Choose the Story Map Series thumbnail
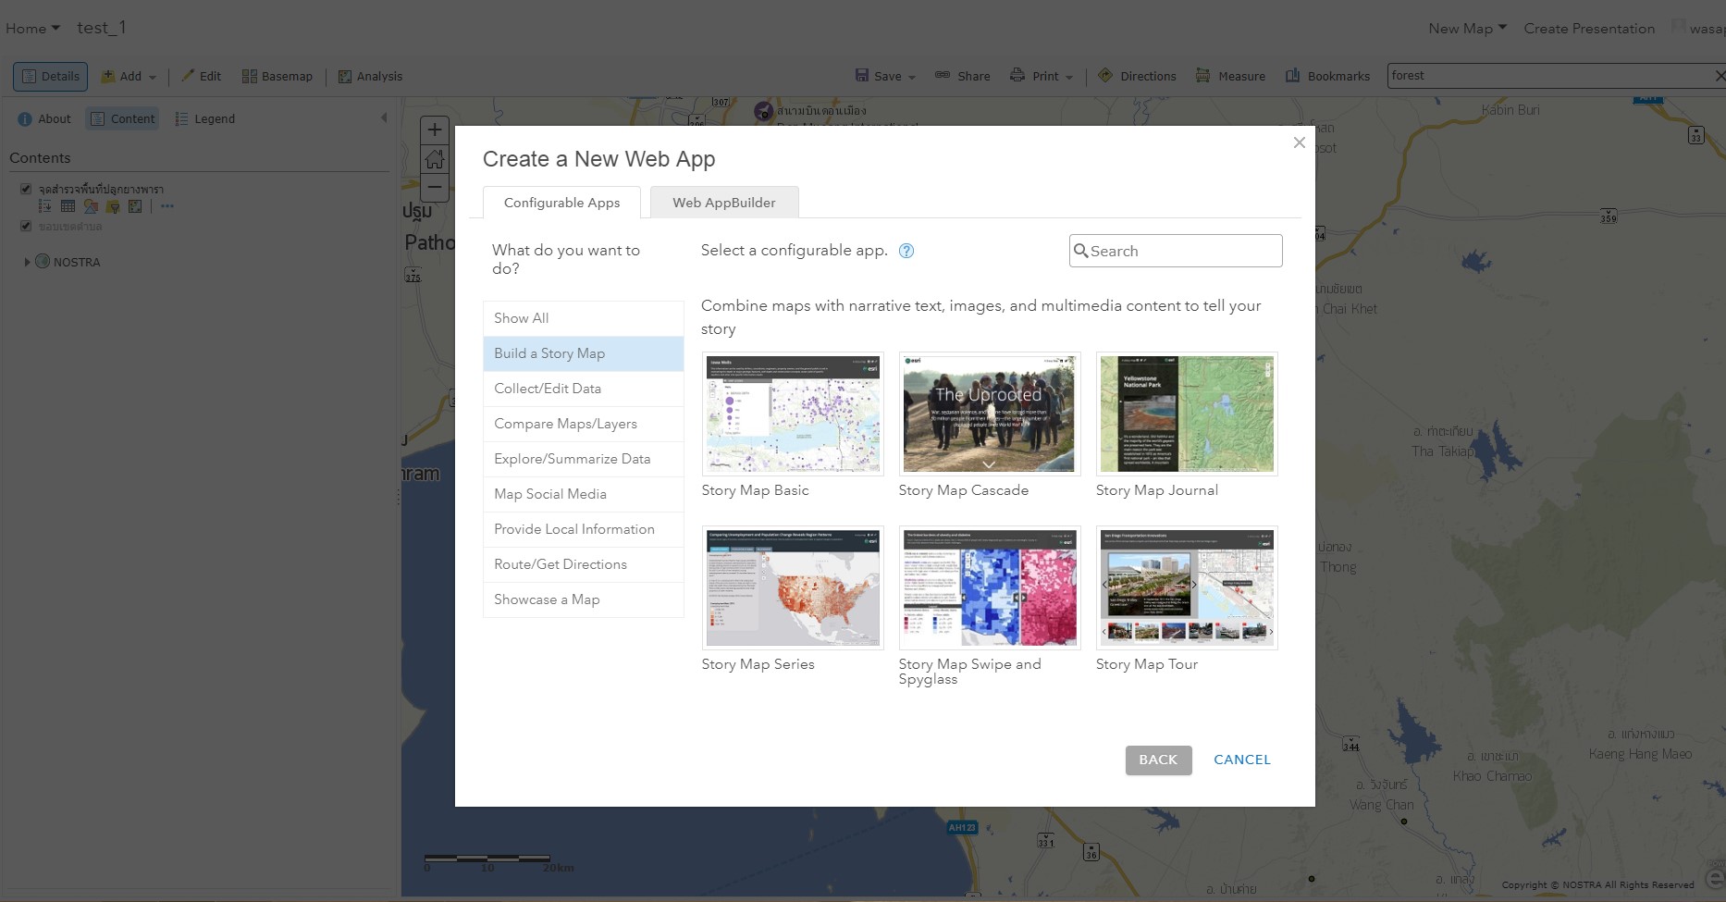Screen dimensions: 1726x902 point(793,587)
